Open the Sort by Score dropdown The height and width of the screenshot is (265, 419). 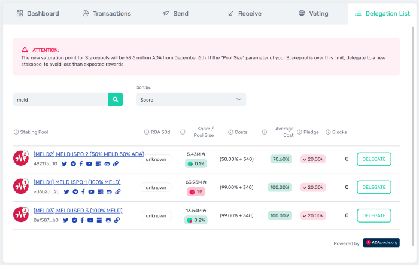[x=191, y=99]
